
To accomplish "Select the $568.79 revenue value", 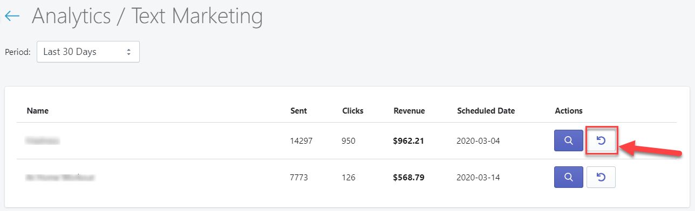I will pyautogui.click(x=408, y=177).
